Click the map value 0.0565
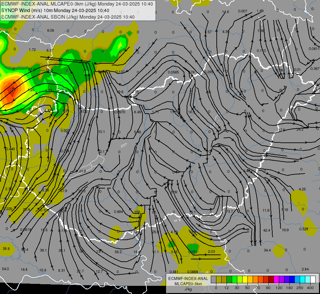Screen dimensions: 320x294 (173, 72)
